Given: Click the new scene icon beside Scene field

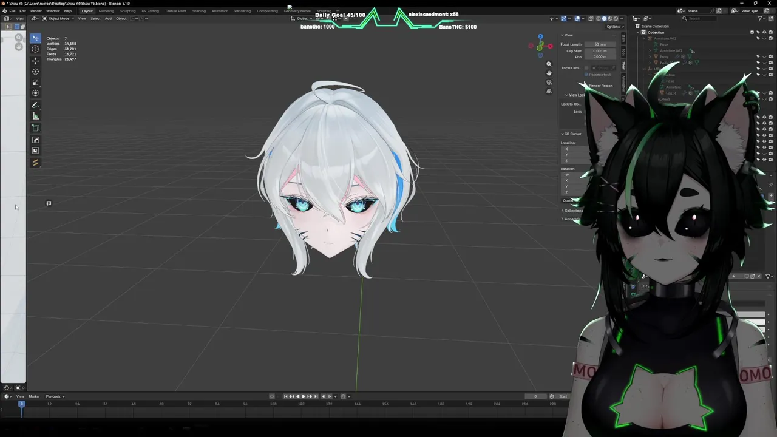Looking at the screenshot, I should 719,11.
